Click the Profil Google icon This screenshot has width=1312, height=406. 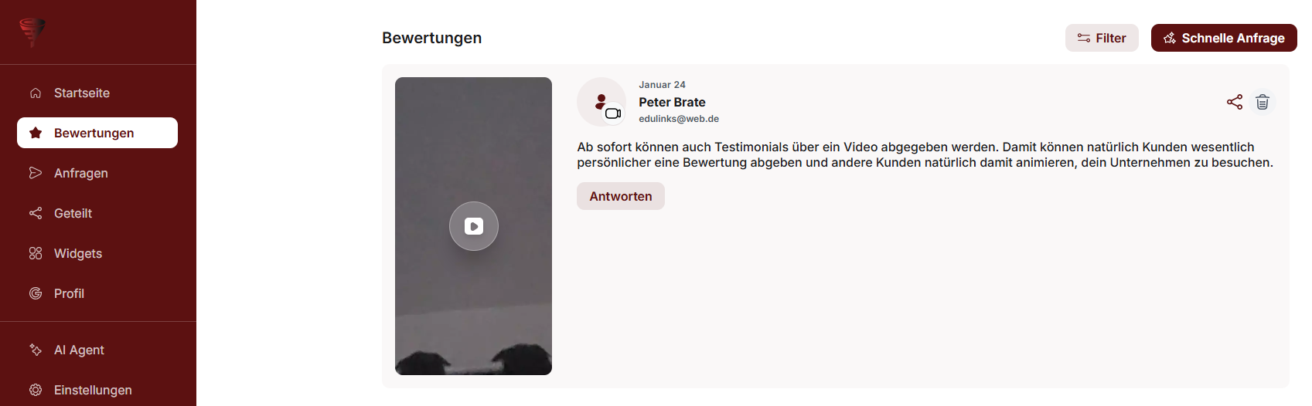click(x=36, y=293)
